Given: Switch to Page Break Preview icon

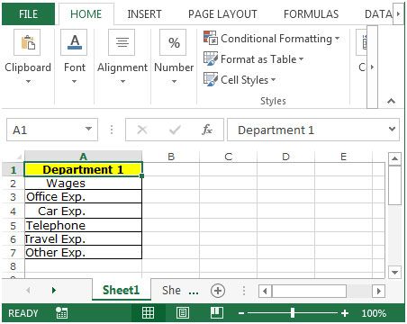Looking at the screenshot, I should coord(216,313).
